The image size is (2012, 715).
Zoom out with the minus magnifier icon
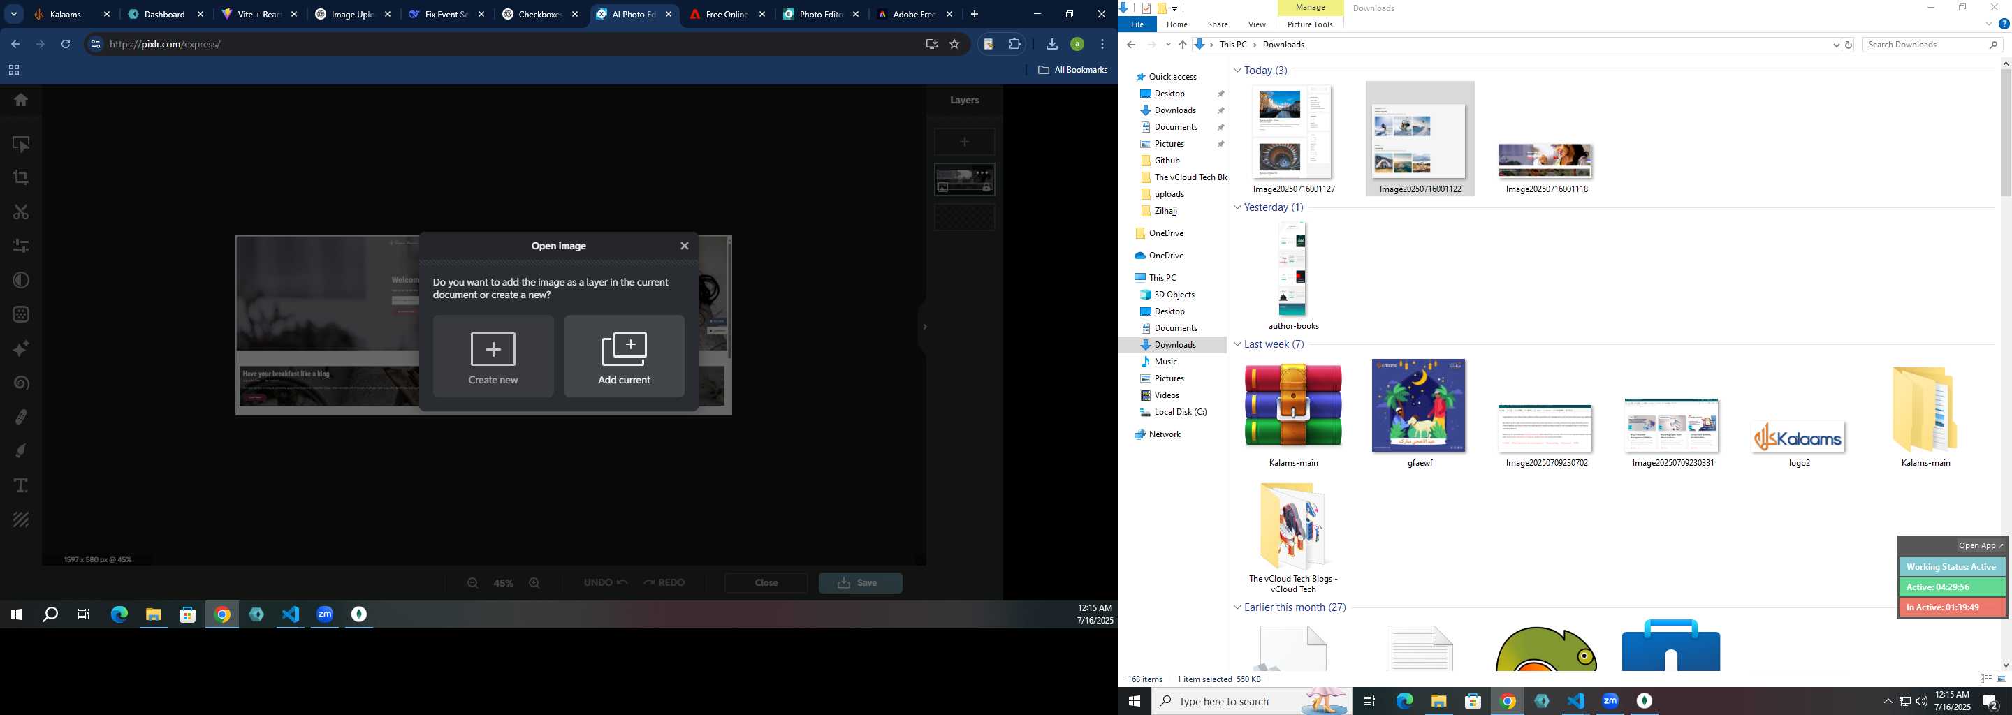coord(472,583)
